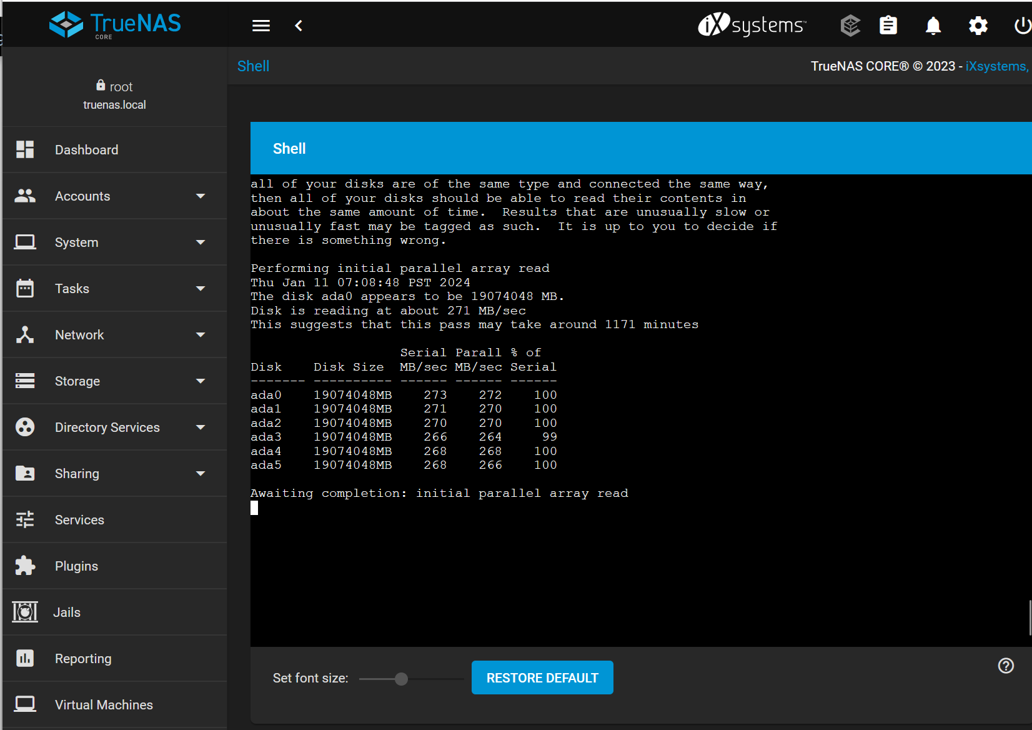
Task: Click the page scrollbar thumb at right edge
Action: point(1030,617)
